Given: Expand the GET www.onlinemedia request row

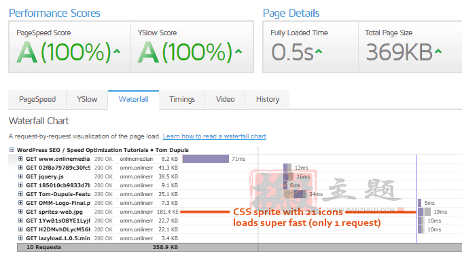Looking at the screenshot, I should pos(20,159).
